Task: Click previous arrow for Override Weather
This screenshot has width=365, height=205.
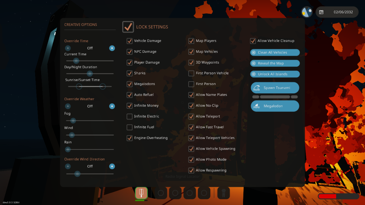Action: (x=68, y=106)
